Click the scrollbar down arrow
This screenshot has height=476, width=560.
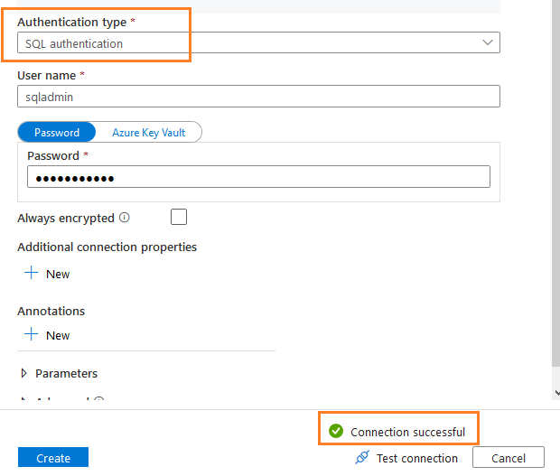click(555, 393)
